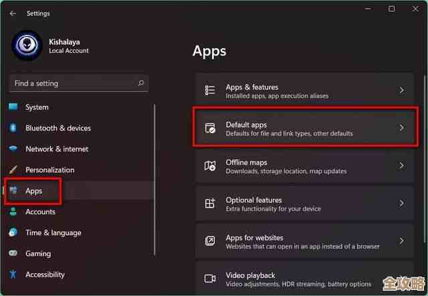Image resolution: width=428 pixels, height=296 pixels.
Task: Open Video playback settings
Action: [304, 279]
